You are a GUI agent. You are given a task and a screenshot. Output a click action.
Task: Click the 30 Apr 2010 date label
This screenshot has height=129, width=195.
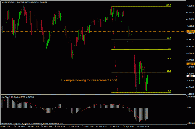[x=129, y=127]
